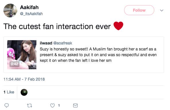This screenshot has width=170, height=110.
Task: Open the 11:54 AM - 7 Feb 2018 timestamp
Action: (x=24, y=79)
